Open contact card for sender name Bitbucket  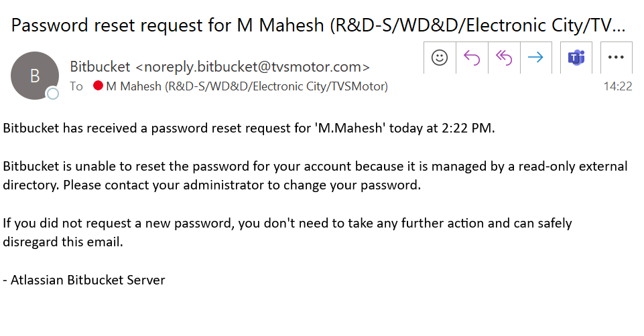pos(100,66)
